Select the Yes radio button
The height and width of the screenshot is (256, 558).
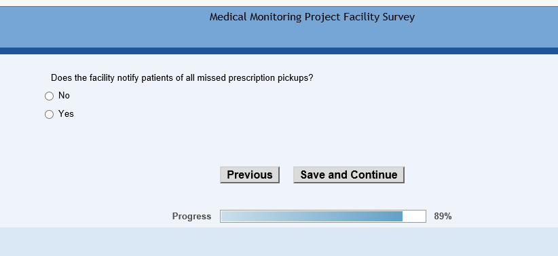click(49, 114)
